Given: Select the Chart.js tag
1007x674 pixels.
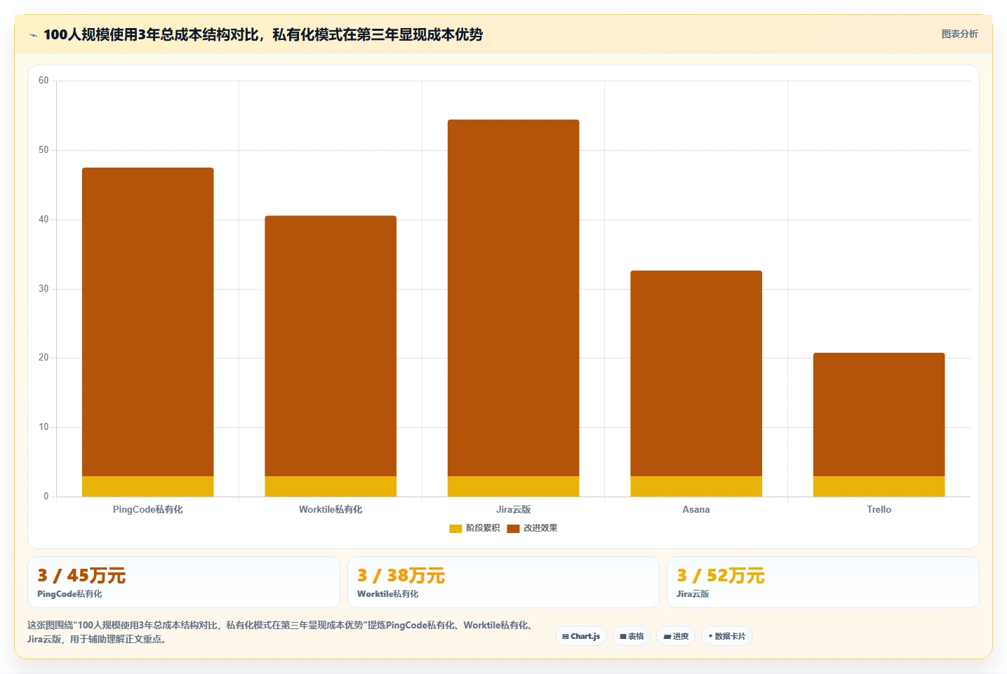Looking at the screenshot, I should (581, 636).
